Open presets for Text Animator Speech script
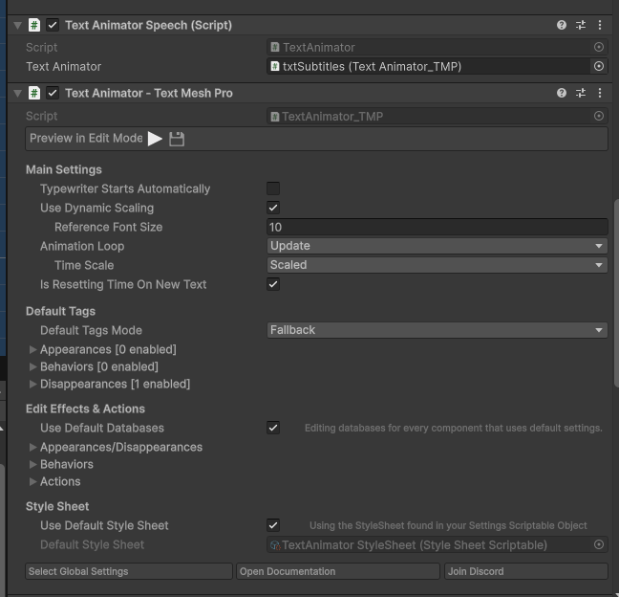This screenshot has width=619, height=597. pos(581,25)
